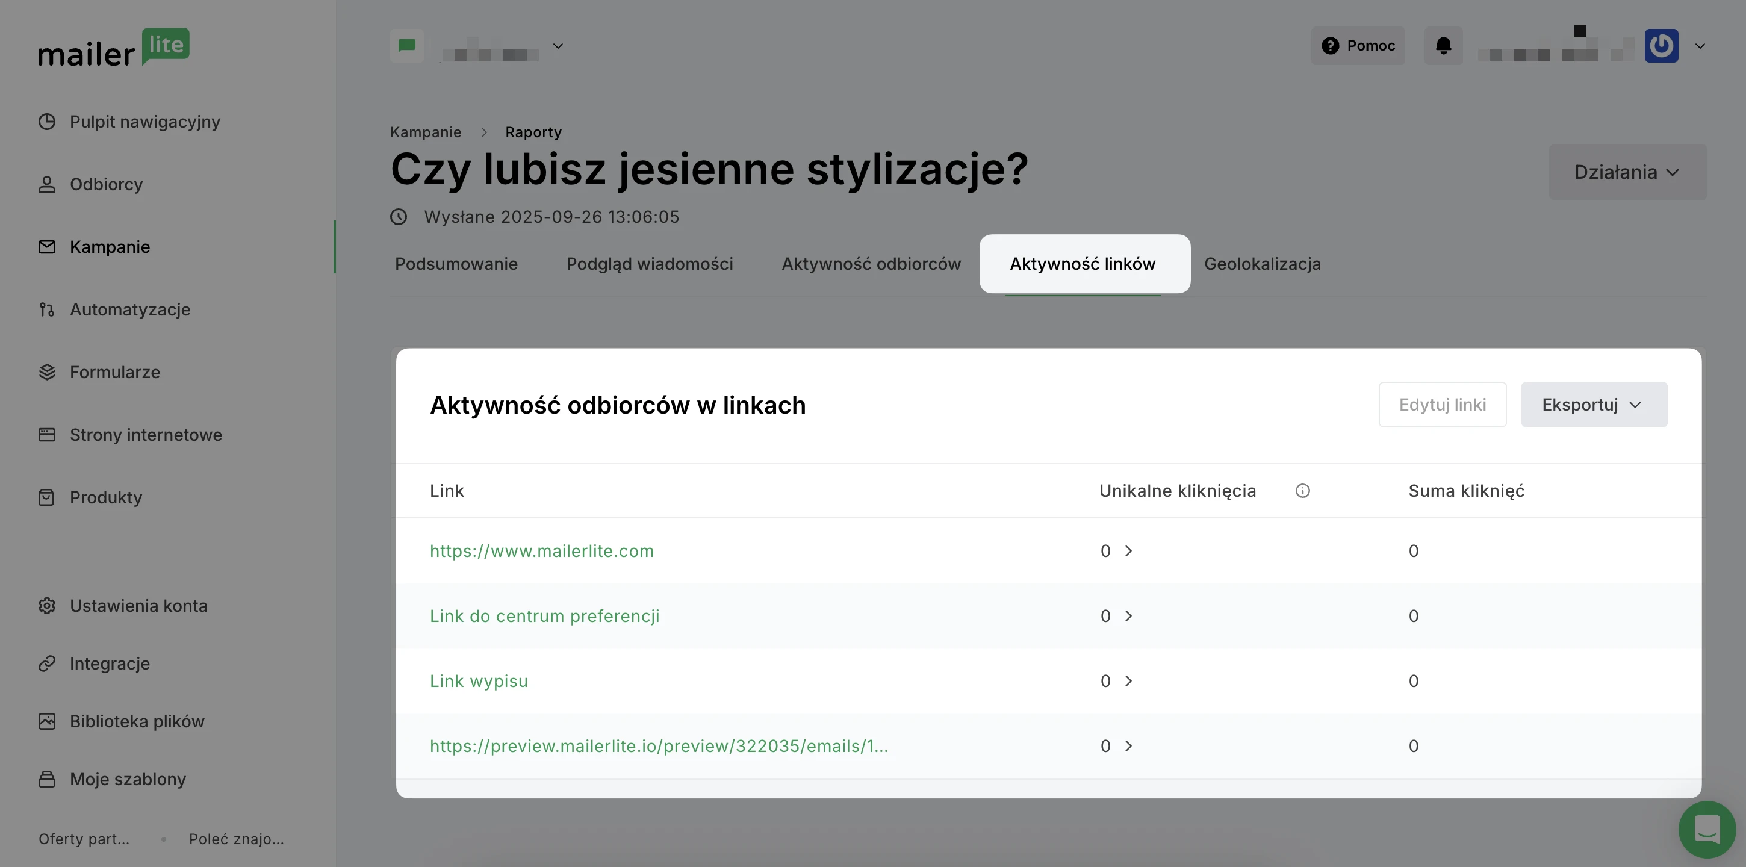
Task: Expand the account switcher chevron at top
Action: pyautogui.click(x=558, y=46)
